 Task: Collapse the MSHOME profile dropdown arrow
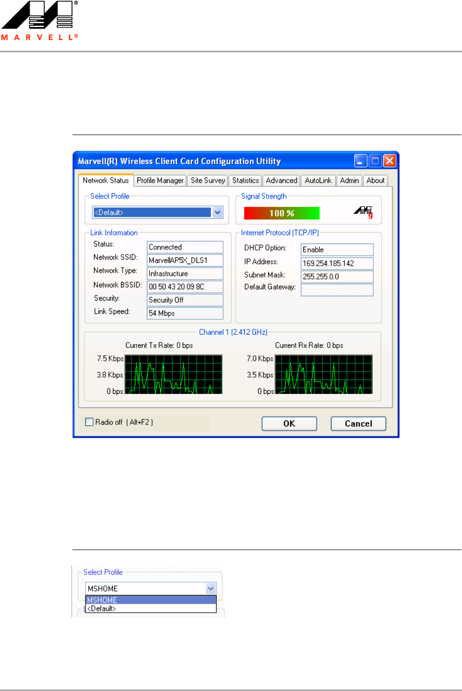pyautogui.click(x=211, y=588)
